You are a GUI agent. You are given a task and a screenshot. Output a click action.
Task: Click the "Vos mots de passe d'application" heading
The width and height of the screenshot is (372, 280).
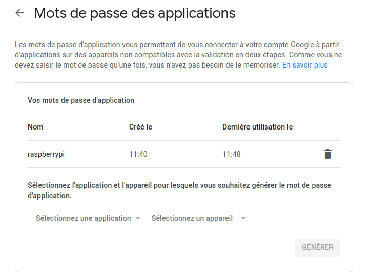point(81,100)
